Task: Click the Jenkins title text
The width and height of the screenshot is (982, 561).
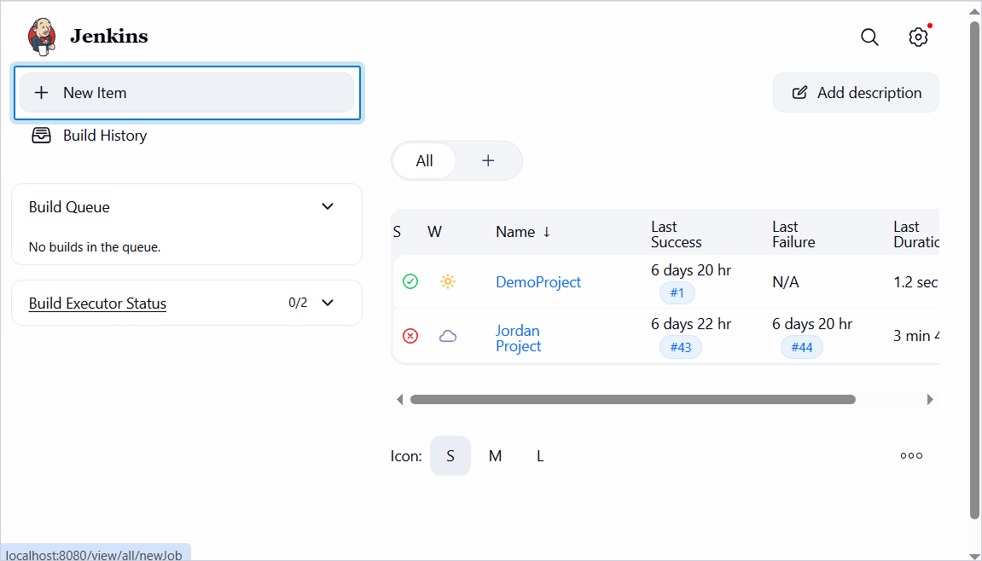Action: (x=109, y=37)
